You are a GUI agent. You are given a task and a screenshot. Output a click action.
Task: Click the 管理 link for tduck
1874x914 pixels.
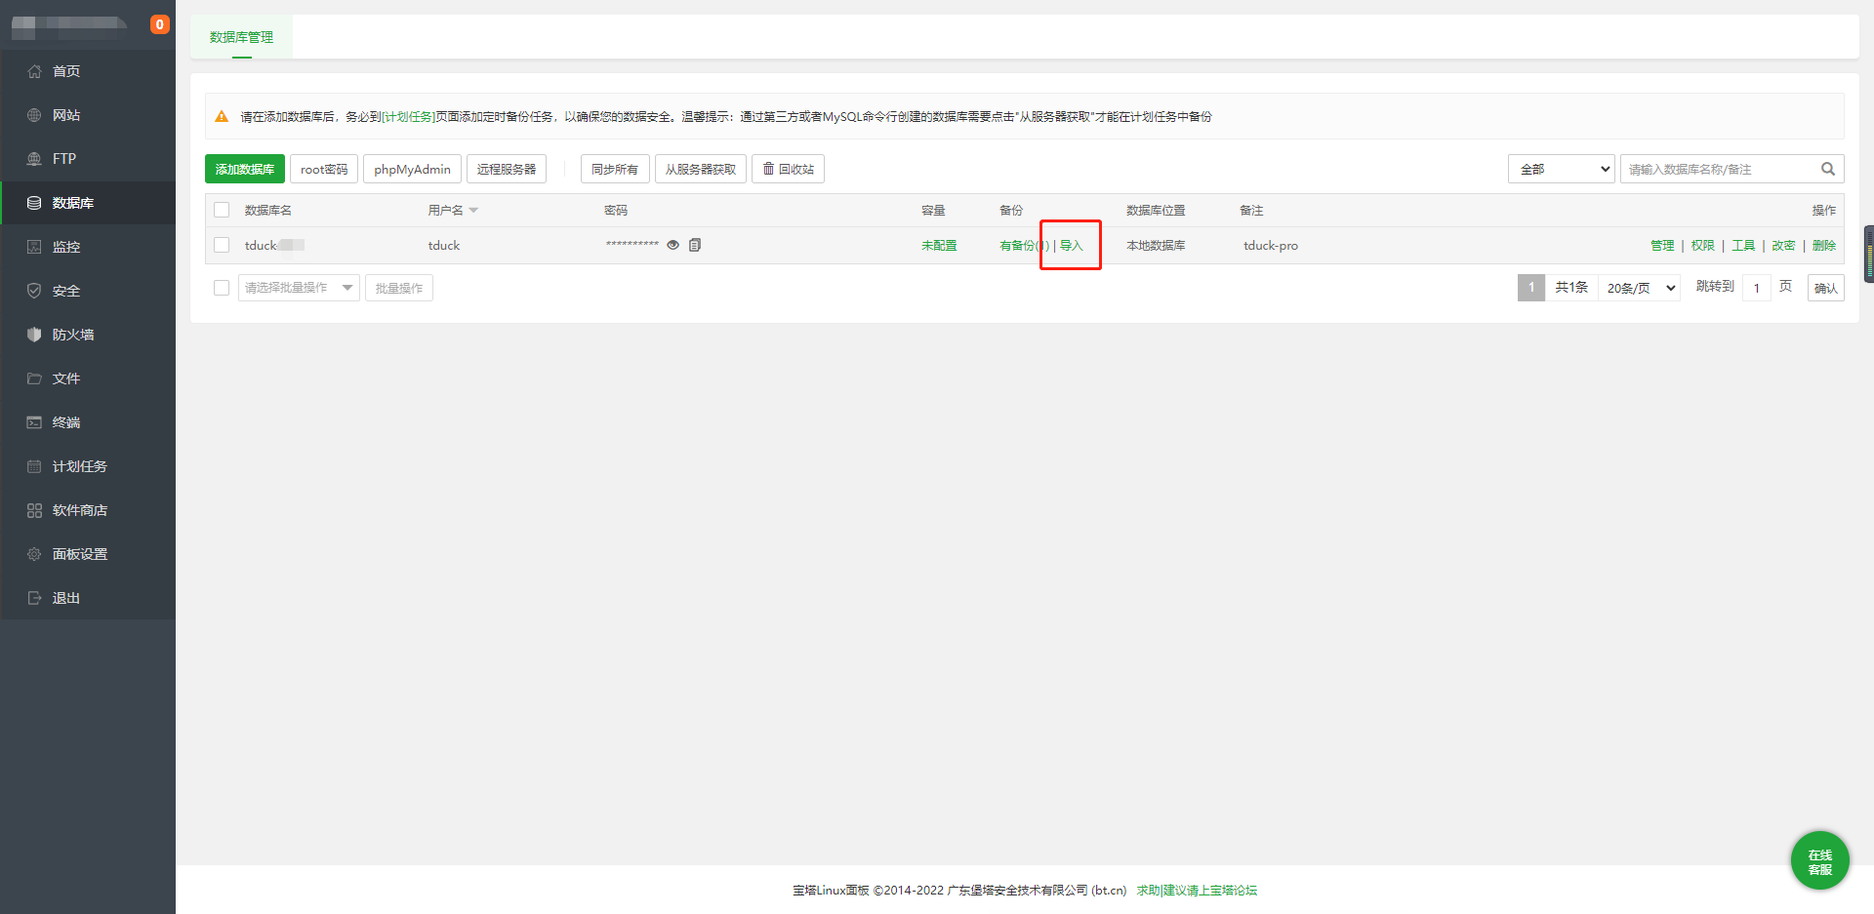click(x=1662, y=246)
